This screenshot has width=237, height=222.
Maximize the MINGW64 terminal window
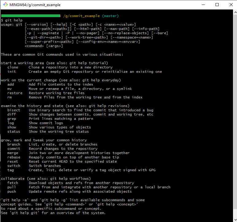[217, 5]
